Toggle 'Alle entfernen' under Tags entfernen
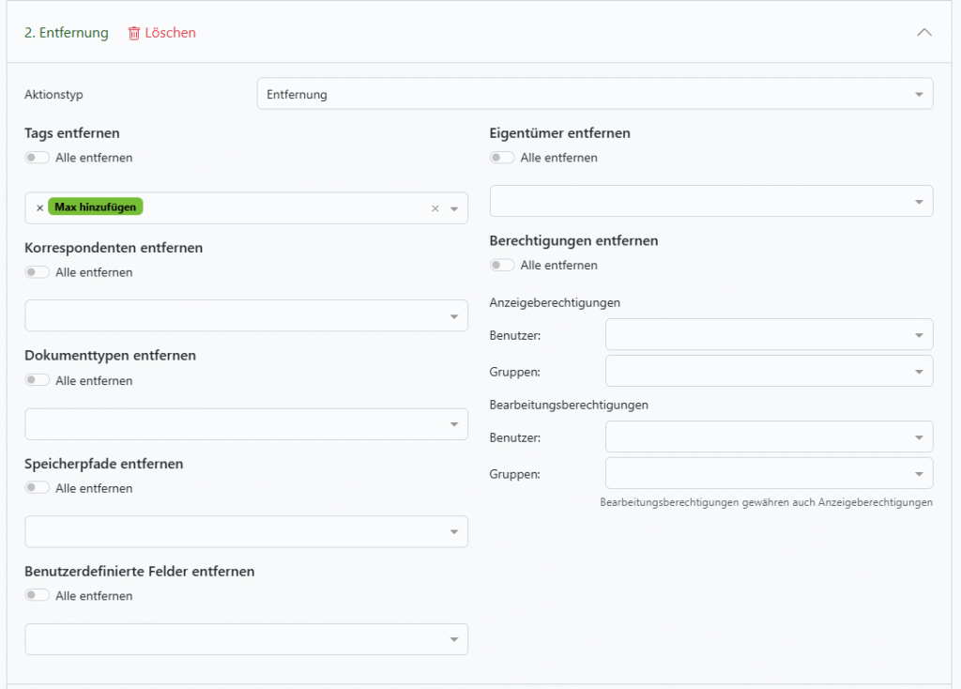The width and height of the screenshot is (961, 689). [x=38, y=158]
